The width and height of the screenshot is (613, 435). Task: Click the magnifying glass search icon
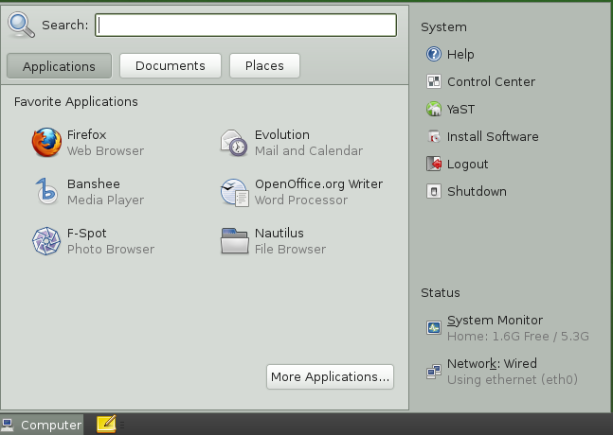pyautogui.click(x=21, y=25)
